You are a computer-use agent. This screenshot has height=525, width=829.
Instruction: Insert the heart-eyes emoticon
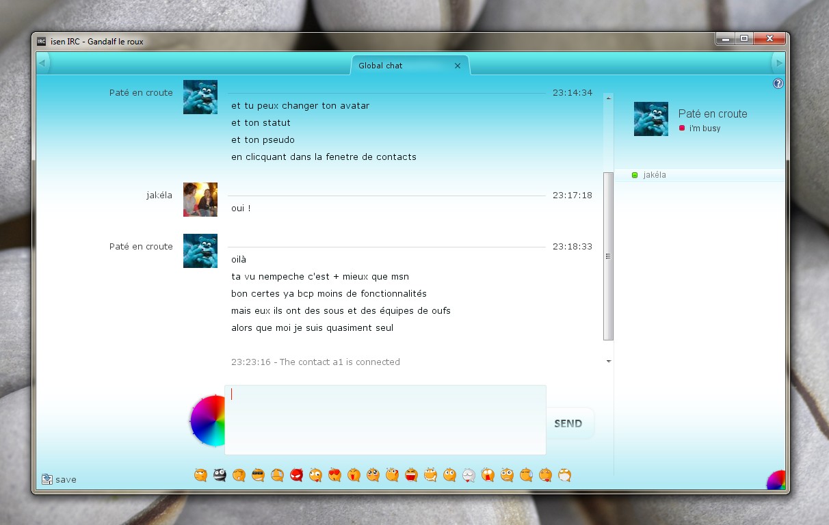tap(334, 474)
